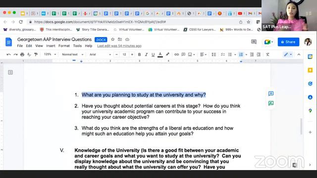The height and width of the screenshot is (178, 317).
Task: Hide the menus with the caret
Action: pos(299,54)
